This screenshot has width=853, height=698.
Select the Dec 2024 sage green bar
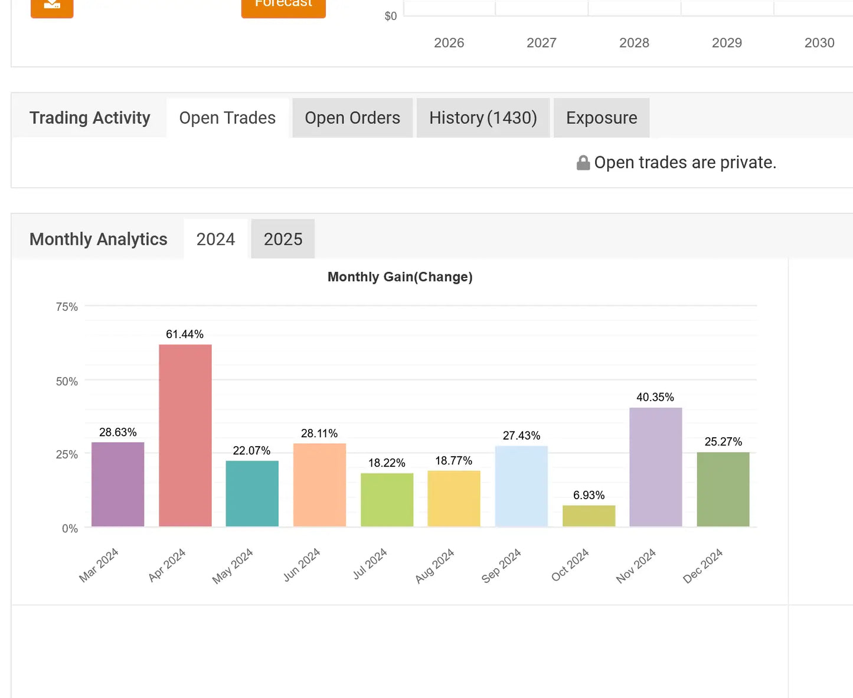coord(723,489)
